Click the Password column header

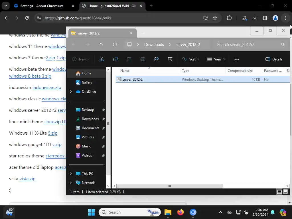[x=273, y=71]
